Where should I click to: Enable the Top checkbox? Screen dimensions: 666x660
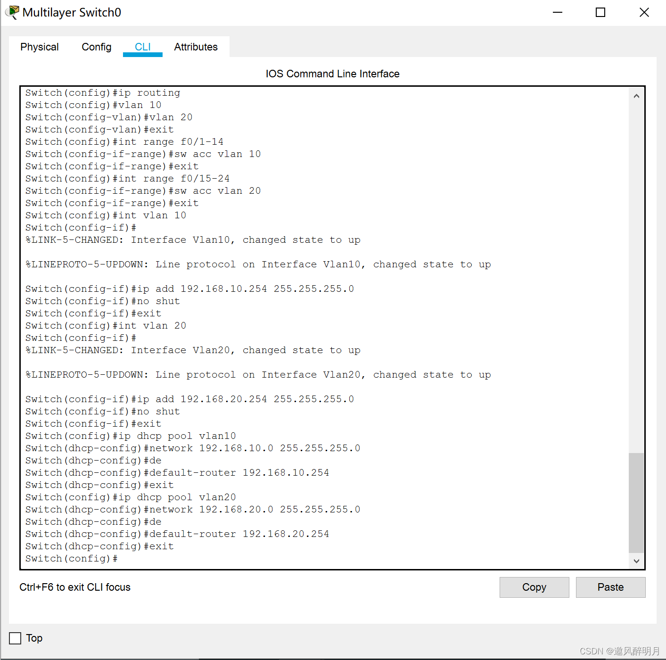15,638
